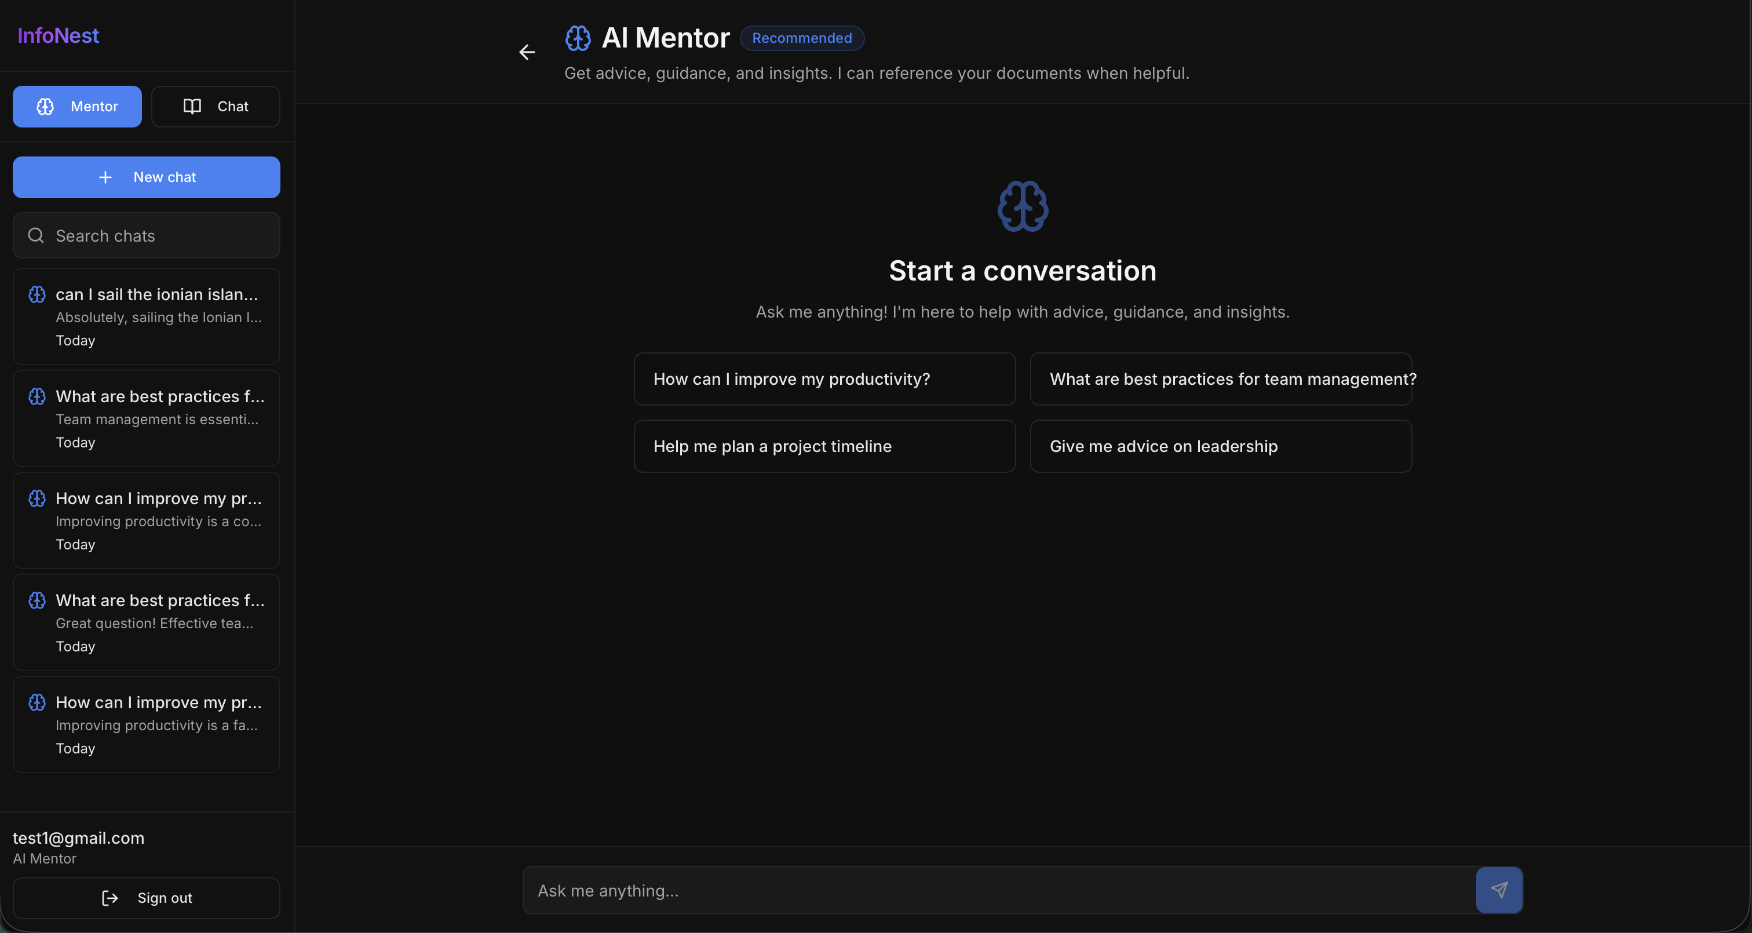The height and width of the screenshot is (933, 1752).
Task: Choose the team management best practices suggestion
Action: point(1220,379)
